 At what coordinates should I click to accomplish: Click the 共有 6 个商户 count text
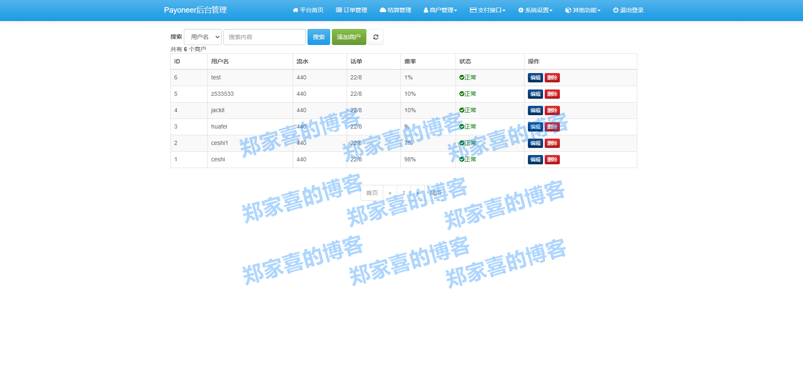[x=188, y=49]
